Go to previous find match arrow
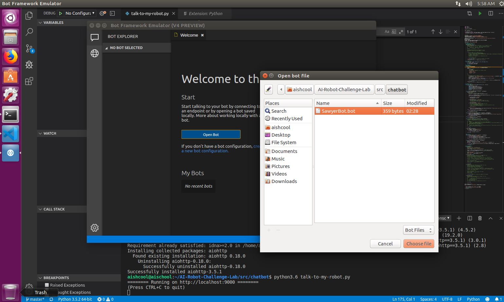This screenshot has height=302, width=504. coord(433,32)
